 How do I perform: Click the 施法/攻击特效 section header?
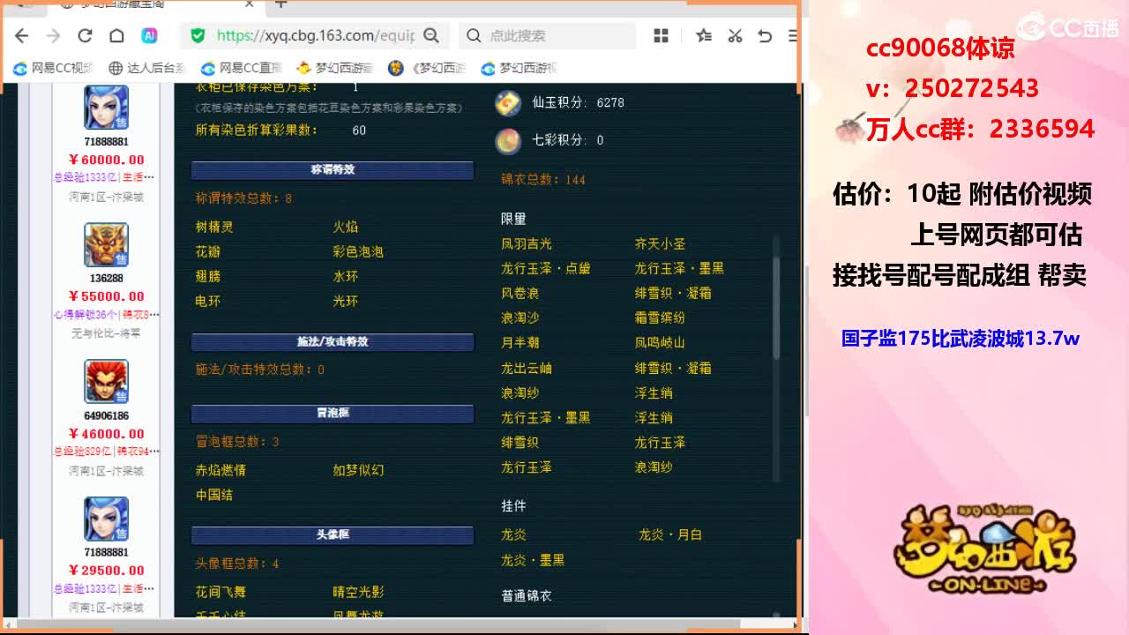tap(333, 341)
